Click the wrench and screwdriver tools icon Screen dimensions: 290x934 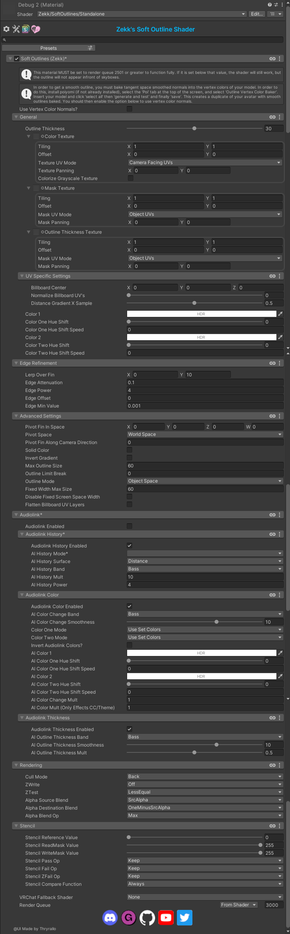point(16,29)
